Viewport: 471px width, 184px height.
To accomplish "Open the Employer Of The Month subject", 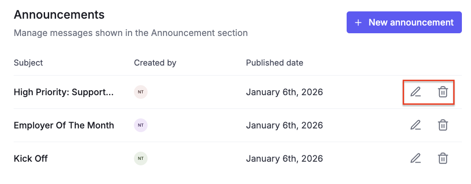I will (64, 125).
